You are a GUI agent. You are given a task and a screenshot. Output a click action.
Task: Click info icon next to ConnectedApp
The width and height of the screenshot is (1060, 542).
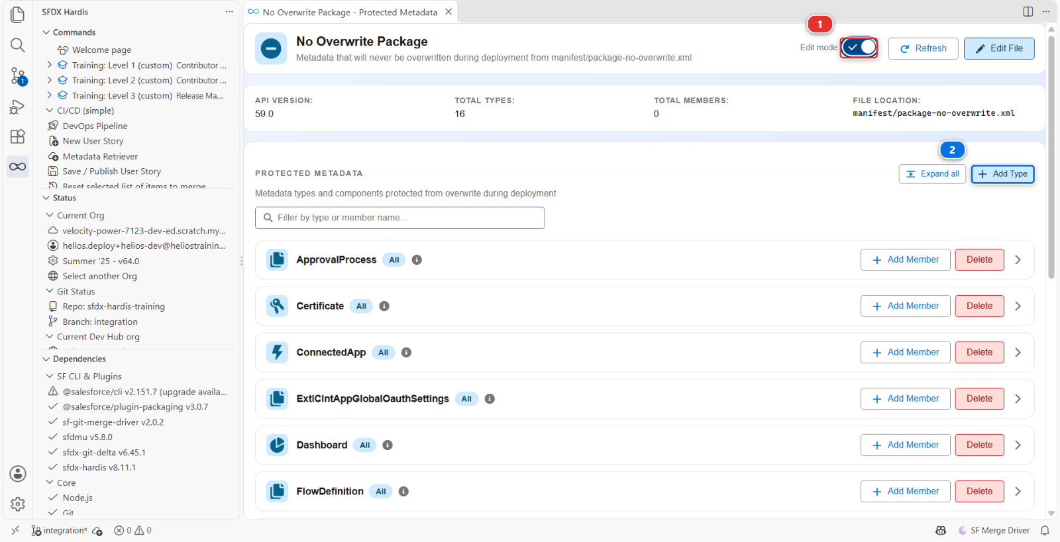pos(407,353)
